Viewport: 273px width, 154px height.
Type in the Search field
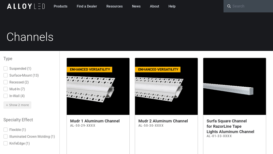coord(251,6)
